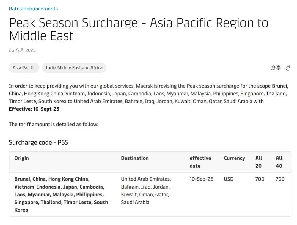297x225 pixels.
Task: Click the Origin column header
Action: pos(21,158)
